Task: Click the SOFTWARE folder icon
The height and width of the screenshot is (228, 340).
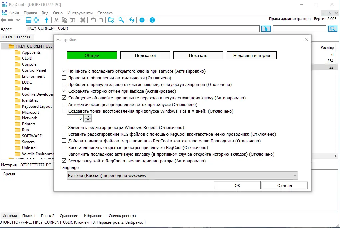Action: tap(18, 136)
